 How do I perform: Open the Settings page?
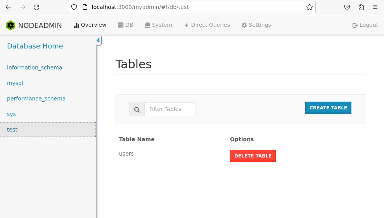[256, 25]
